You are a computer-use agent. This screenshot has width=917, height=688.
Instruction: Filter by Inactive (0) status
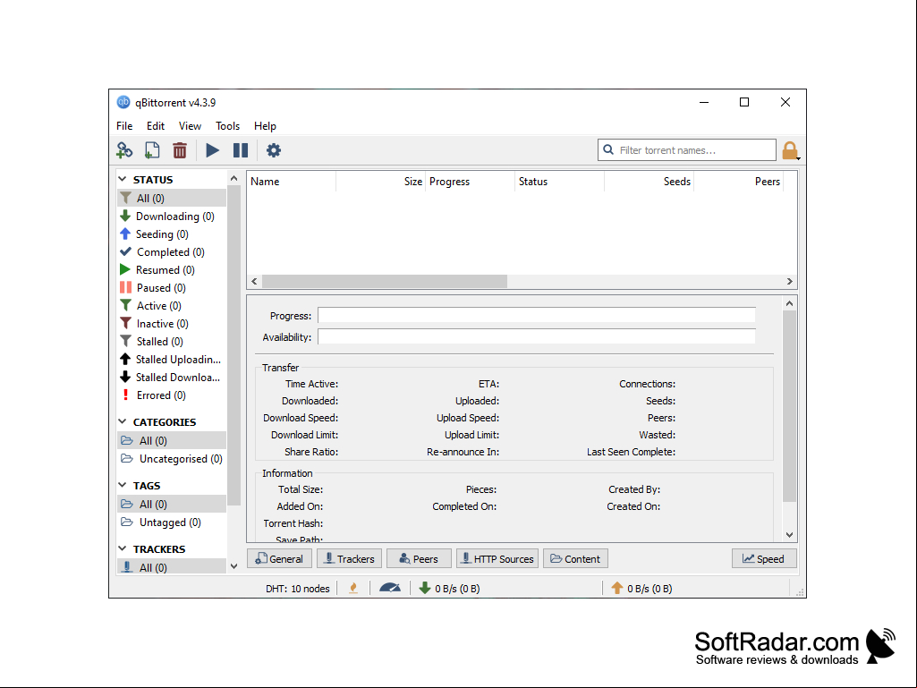tap(172, 324)
